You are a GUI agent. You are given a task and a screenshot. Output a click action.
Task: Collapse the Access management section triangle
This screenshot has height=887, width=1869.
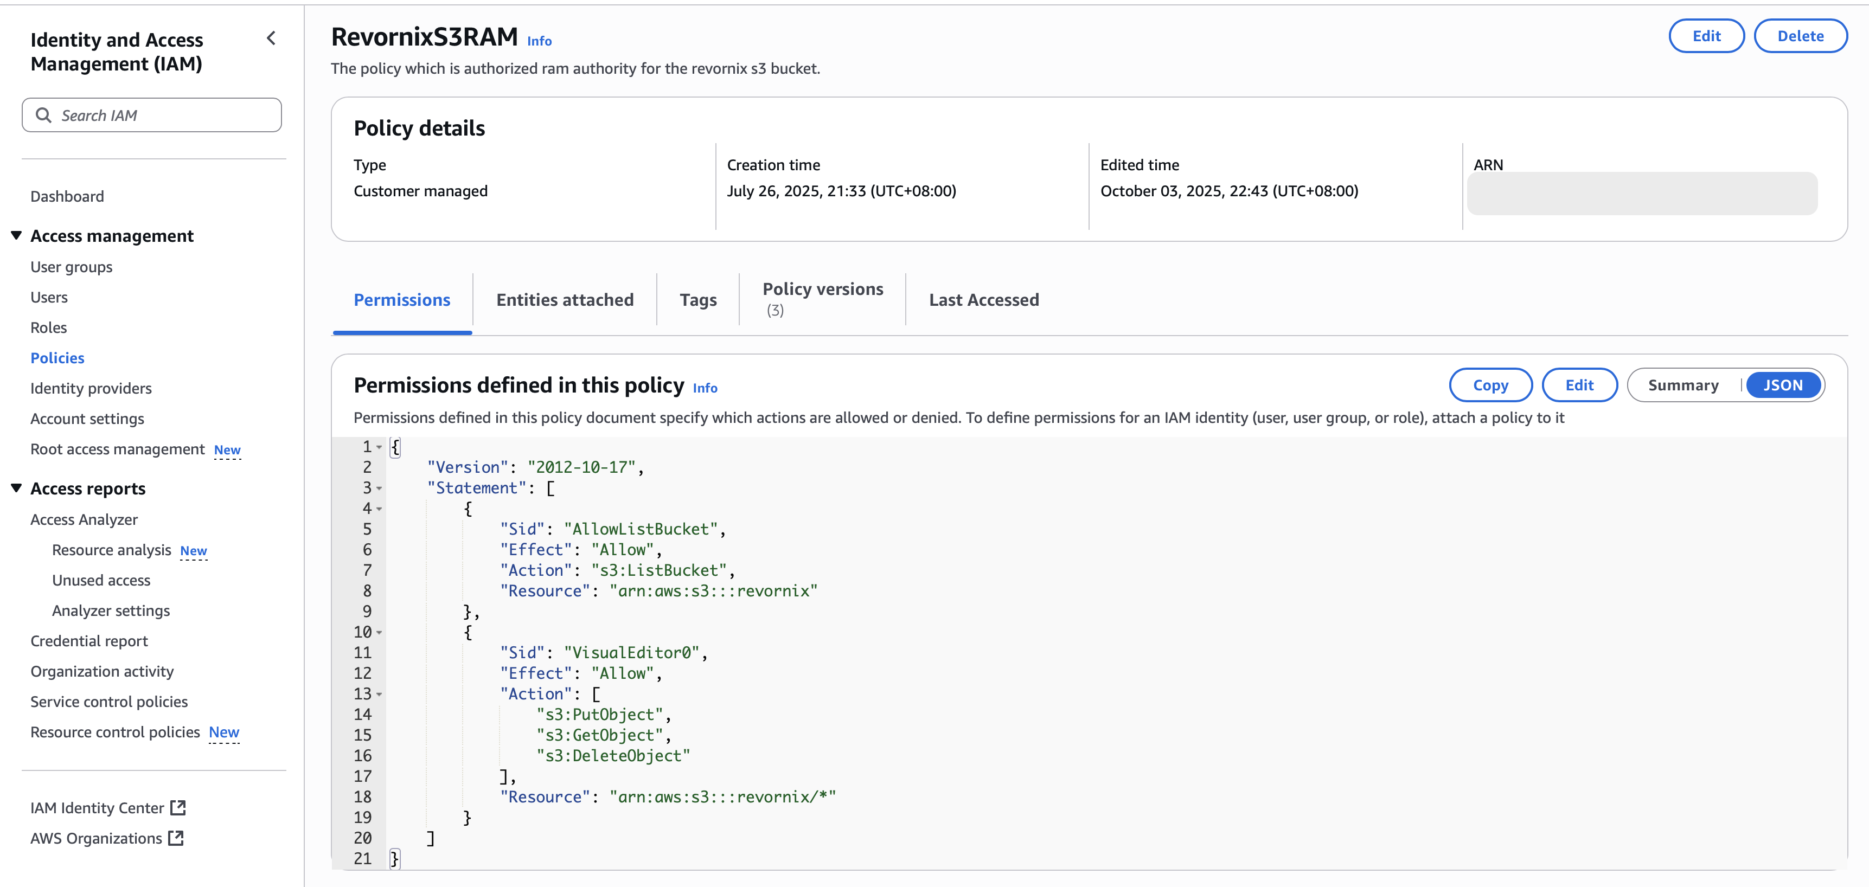pos(16,235)
